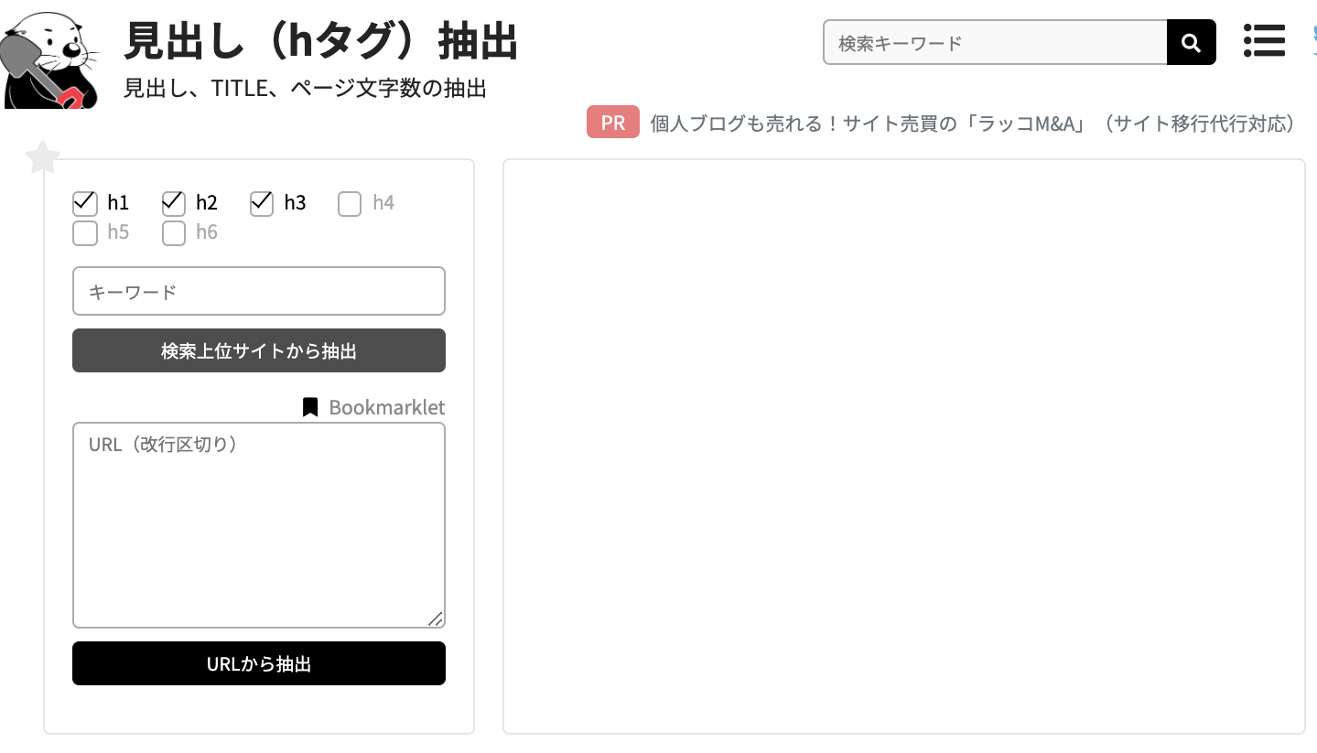Click the 見出し、TITLE、ページ文字数の抽出 subtitle
1317x753 pixels.
tap(305, 89)
